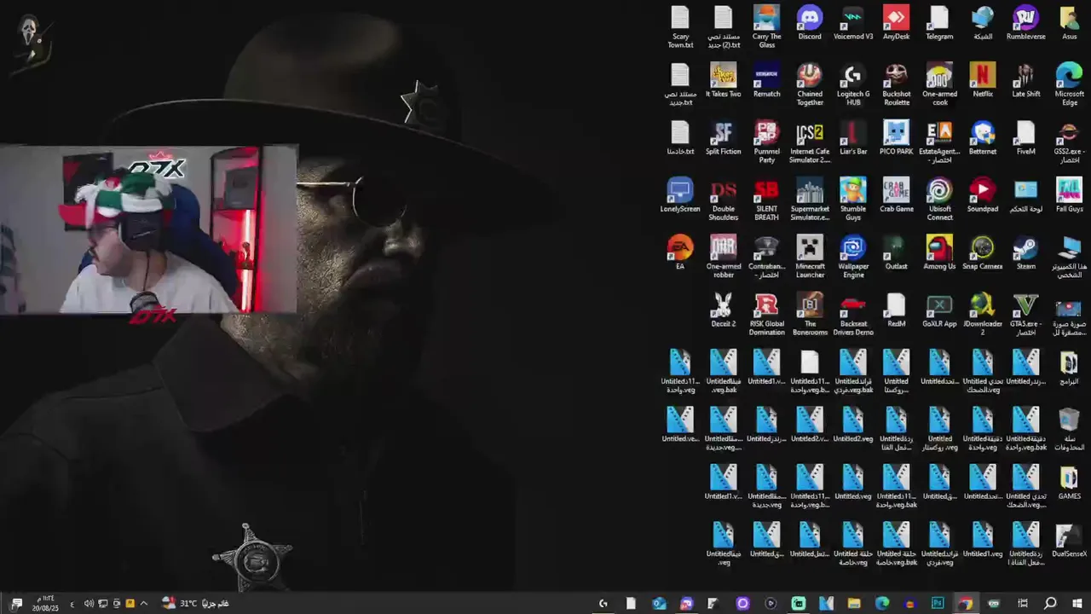This screenshot has height=614, width=1091.
Task: Select the Netflix desktop icon
Action: [983, 81]
